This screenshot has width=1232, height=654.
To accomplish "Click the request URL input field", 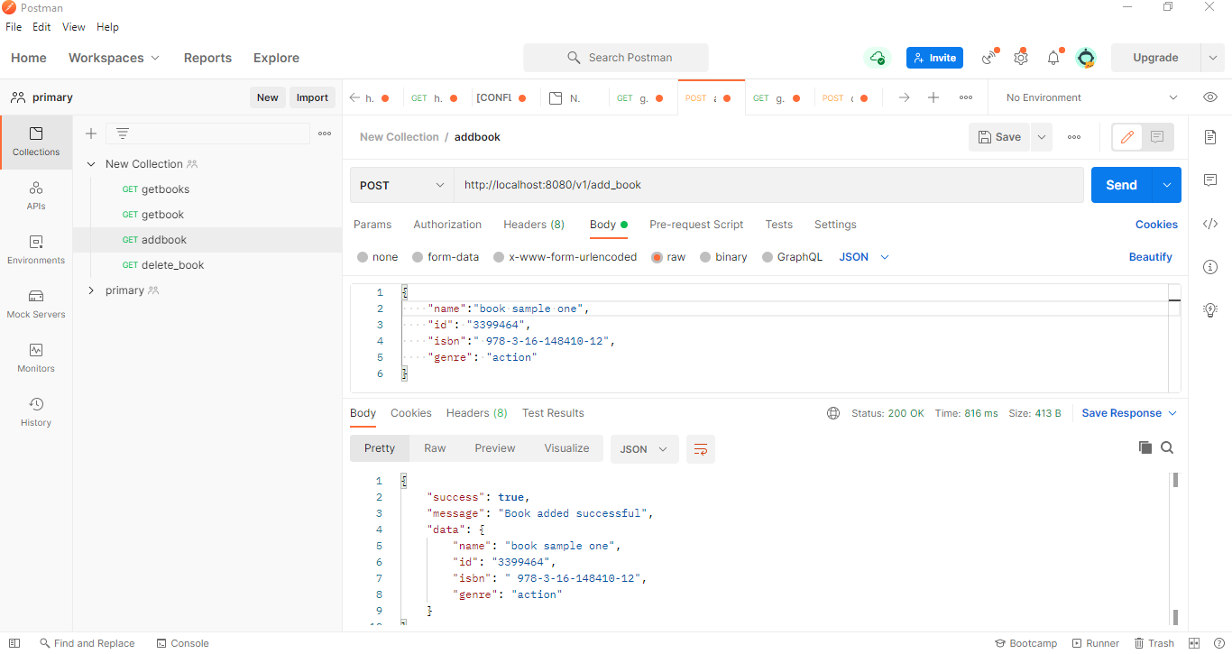I will tap(767, 185).
